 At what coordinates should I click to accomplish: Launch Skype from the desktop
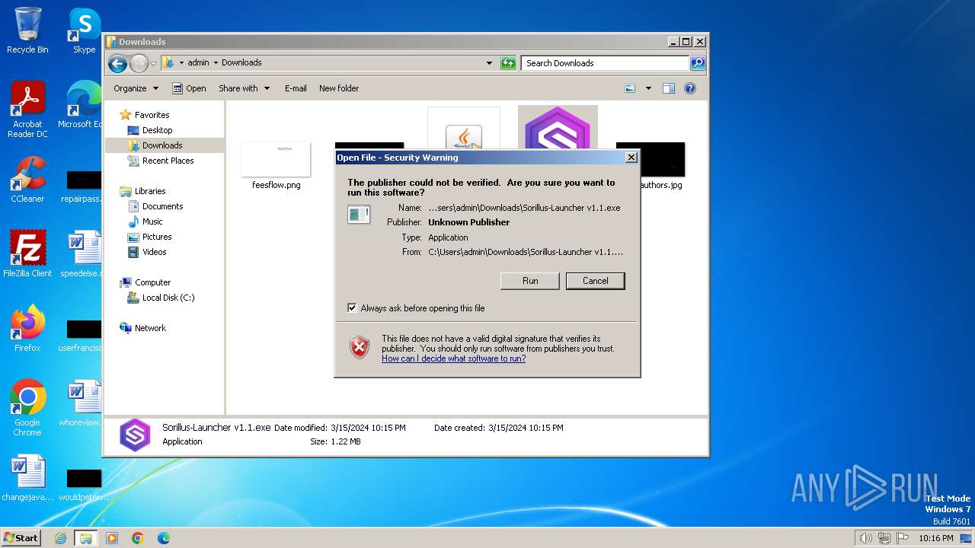click(x=84, y=30)
